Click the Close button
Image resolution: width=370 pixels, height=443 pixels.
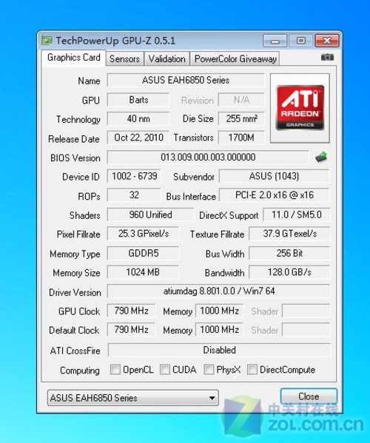click(x=309, y=396)
